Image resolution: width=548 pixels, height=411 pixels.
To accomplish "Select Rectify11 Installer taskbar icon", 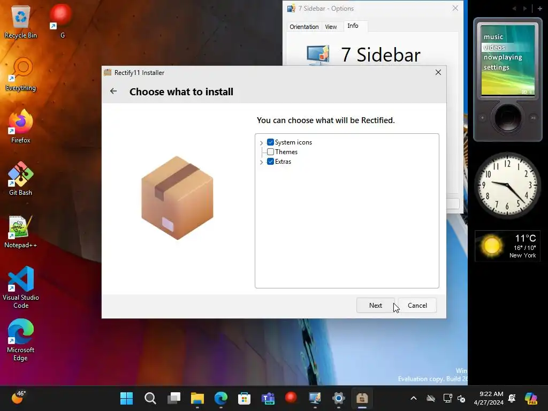I will pyautogui.click(x=362, y=398).
